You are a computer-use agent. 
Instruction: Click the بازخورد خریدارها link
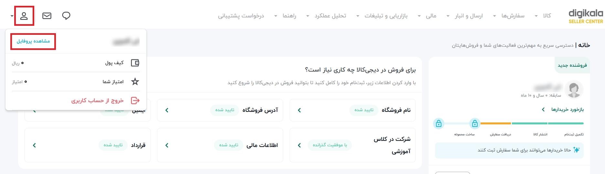coord(563,110)
